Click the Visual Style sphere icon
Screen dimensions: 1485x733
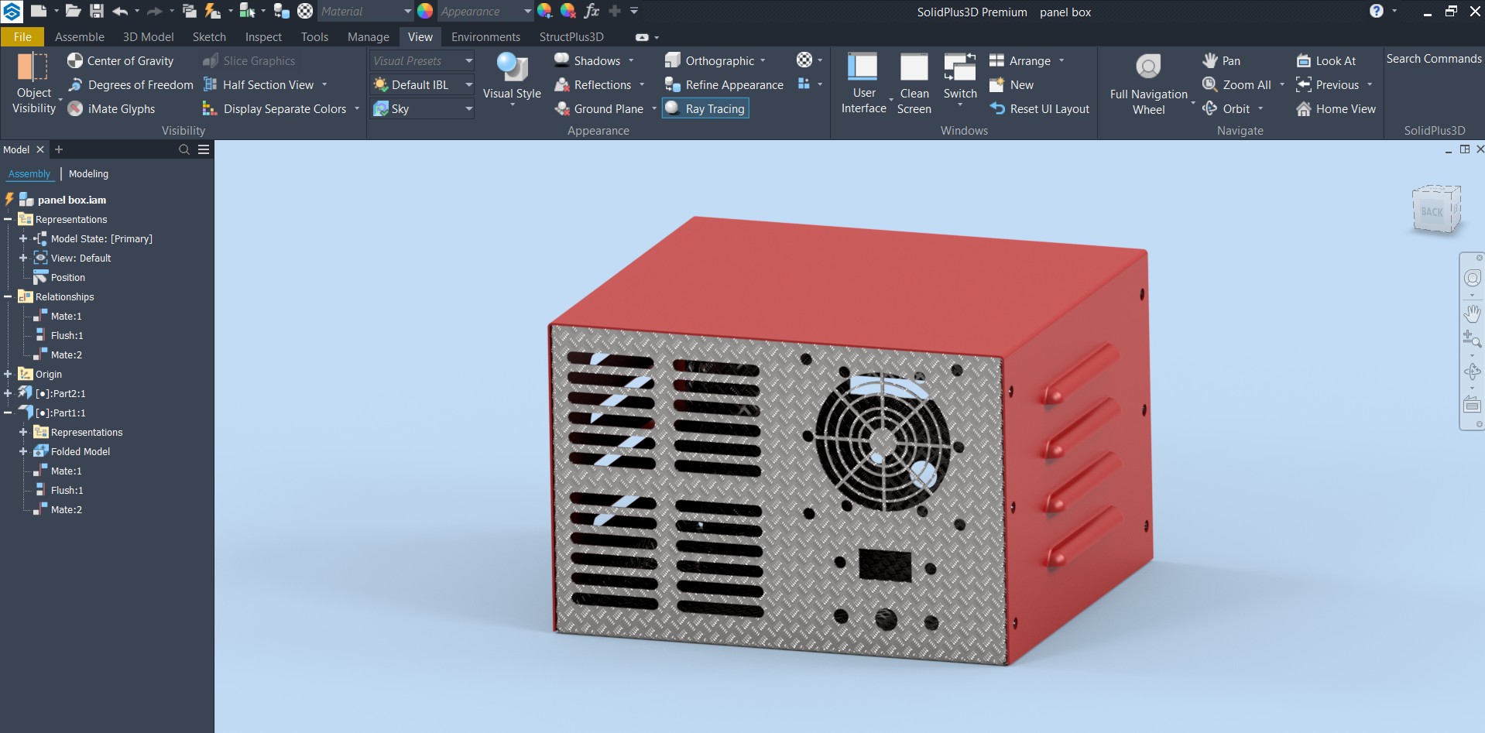click(x=512, y=67)
